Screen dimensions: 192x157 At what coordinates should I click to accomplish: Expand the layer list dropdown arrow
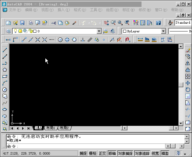point(99,31)
